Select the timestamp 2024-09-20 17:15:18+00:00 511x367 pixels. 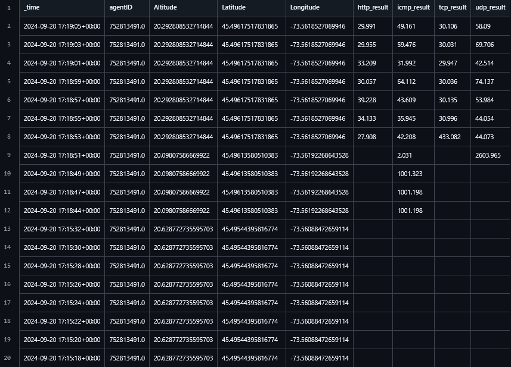pos(62,358)
